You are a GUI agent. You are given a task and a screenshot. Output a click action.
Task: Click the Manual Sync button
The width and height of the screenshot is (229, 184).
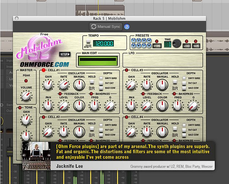[x=106, y=27]
